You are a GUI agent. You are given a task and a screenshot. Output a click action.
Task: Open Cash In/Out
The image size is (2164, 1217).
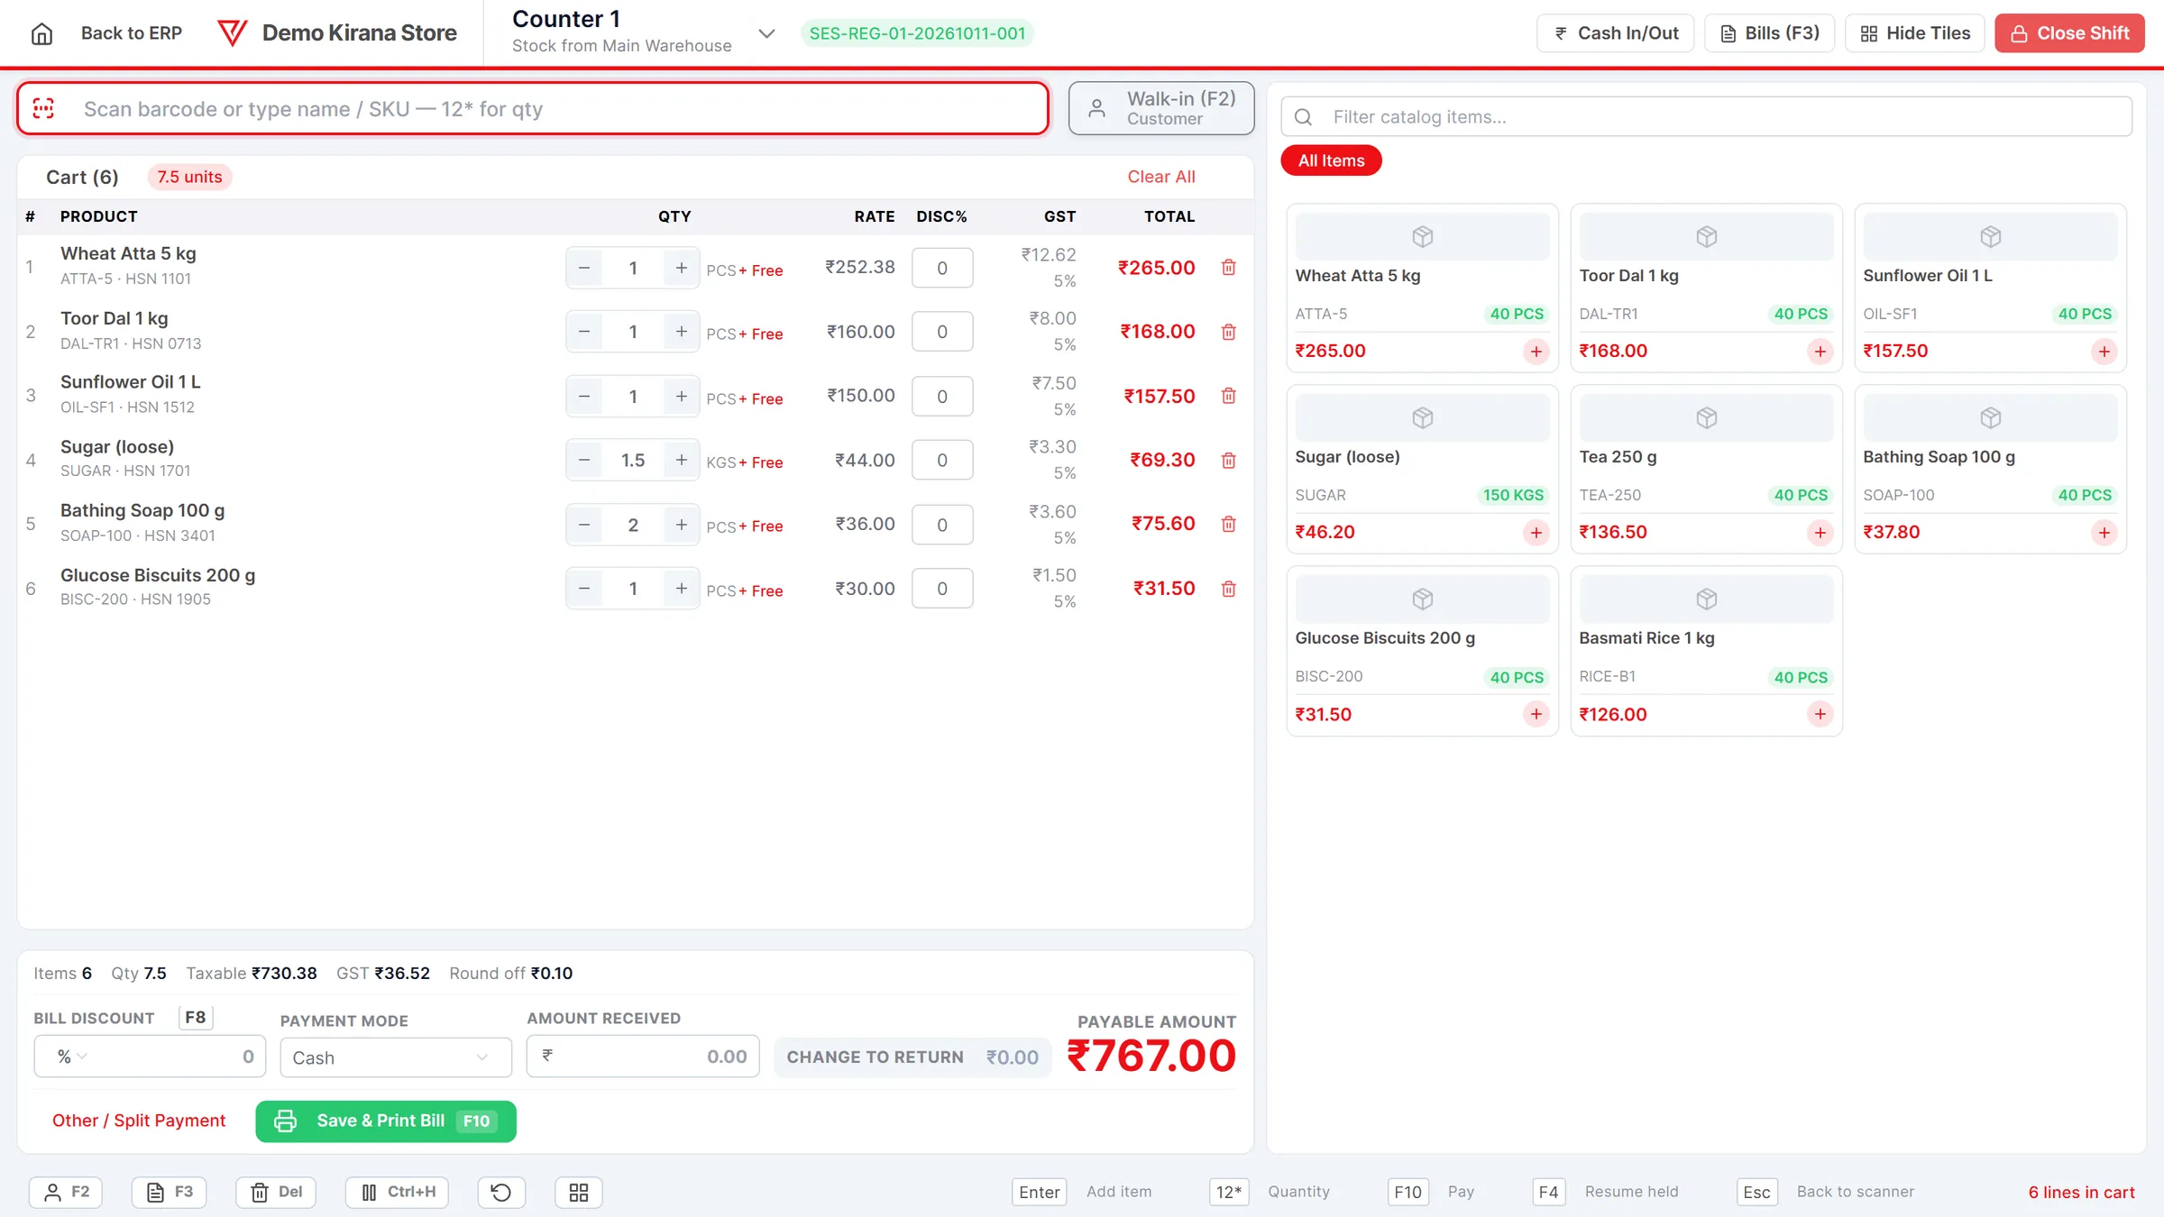click(x=1615, y=33)
